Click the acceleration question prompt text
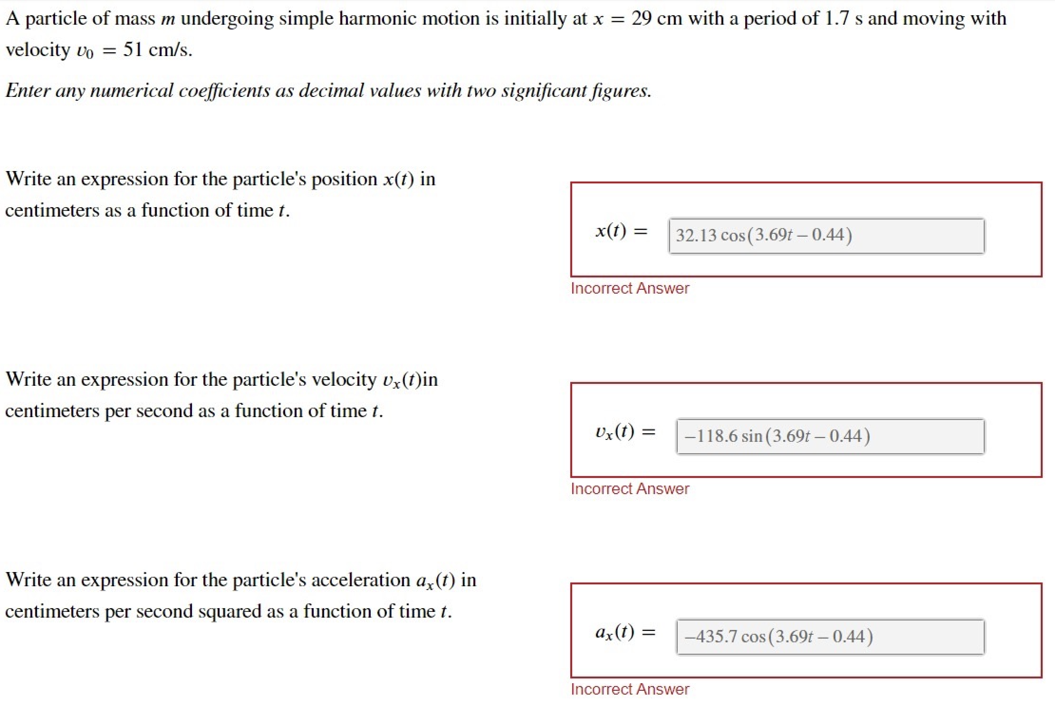 pos(240,595)
